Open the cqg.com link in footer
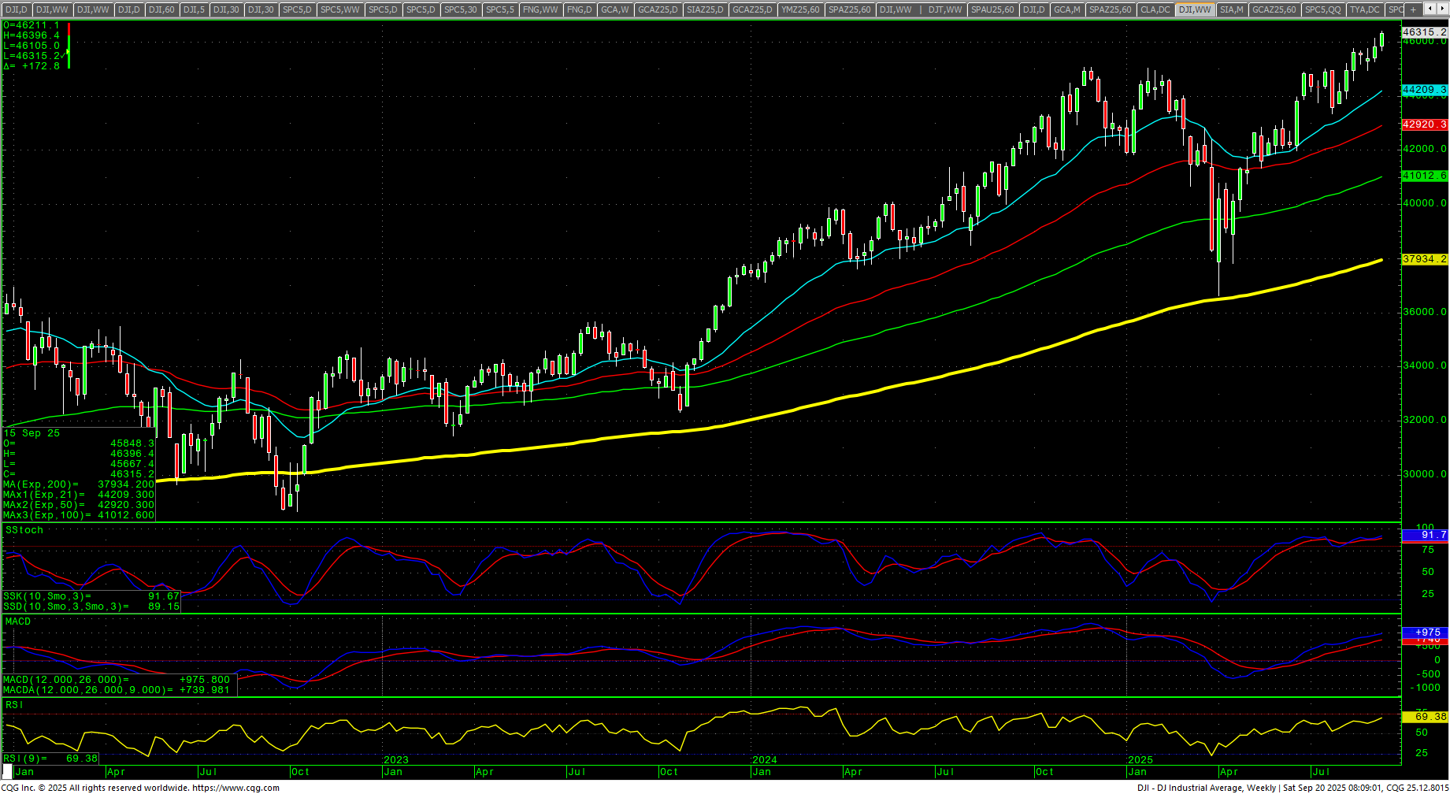Image resolution: width=1450 pixels, height=794 pixels. click(x=235, y=788)
